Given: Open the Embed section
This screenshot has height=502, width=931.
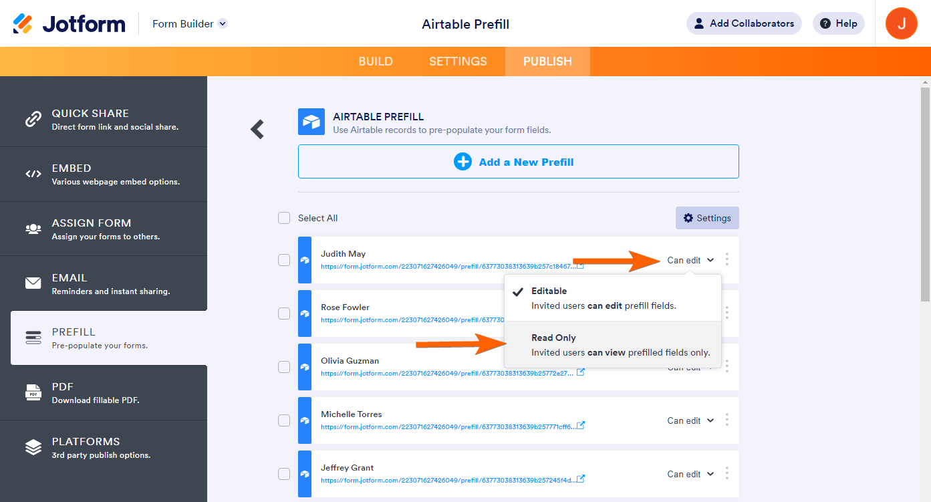Looking at the screenshot, I should click(x=104, y=174).
